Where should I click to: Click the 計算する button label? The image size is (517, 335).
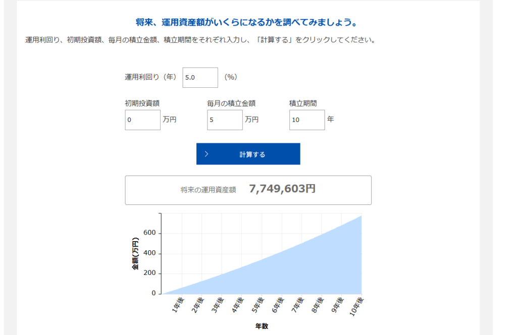click(x=252, y=154)
